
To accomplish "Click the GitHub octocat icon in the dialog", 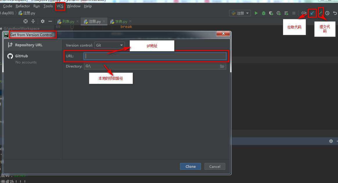I will [10, 56].
